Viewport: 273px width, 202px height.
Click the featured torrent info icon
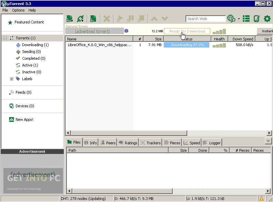[126, 31]
